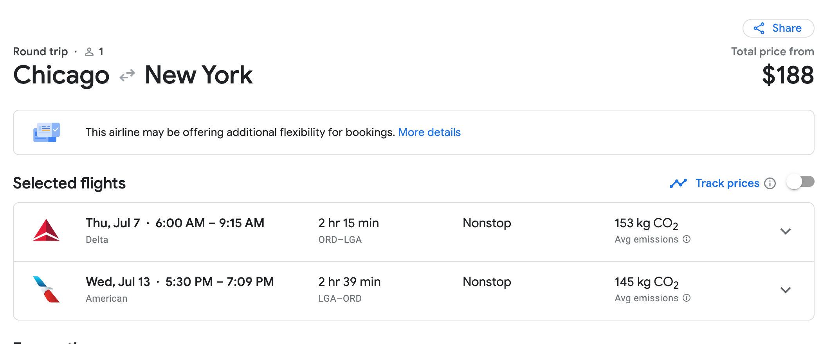Click info icon beside 153 kg emissions
The width and height of the screenshot is (840, 344).
tap(687, 239)
